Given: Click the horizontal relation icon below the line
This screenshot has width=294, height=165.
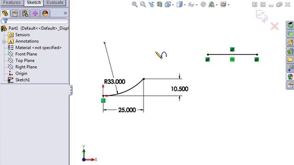Looking at the screenshot, I should point(232,60).
